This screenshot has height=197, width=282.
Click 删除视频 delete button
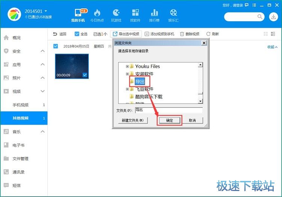coord(190,34)
